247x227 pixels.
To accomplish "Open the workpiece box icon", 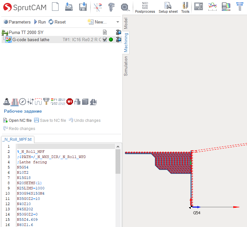I will [85, 102].
